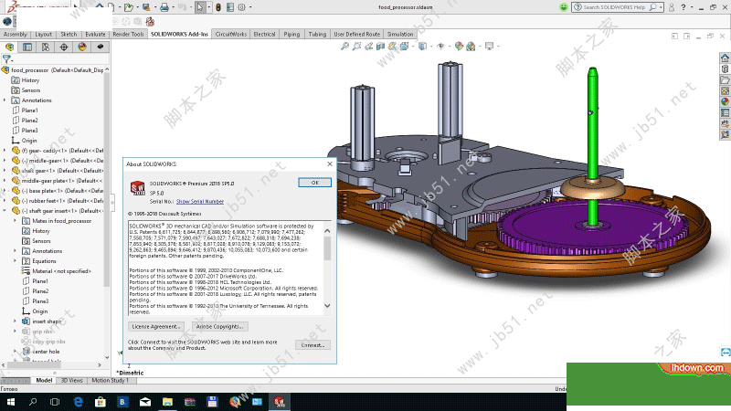Switch to the Sketch tab
The height and width of the screenshot is (411, 731).
pos(69,34)
